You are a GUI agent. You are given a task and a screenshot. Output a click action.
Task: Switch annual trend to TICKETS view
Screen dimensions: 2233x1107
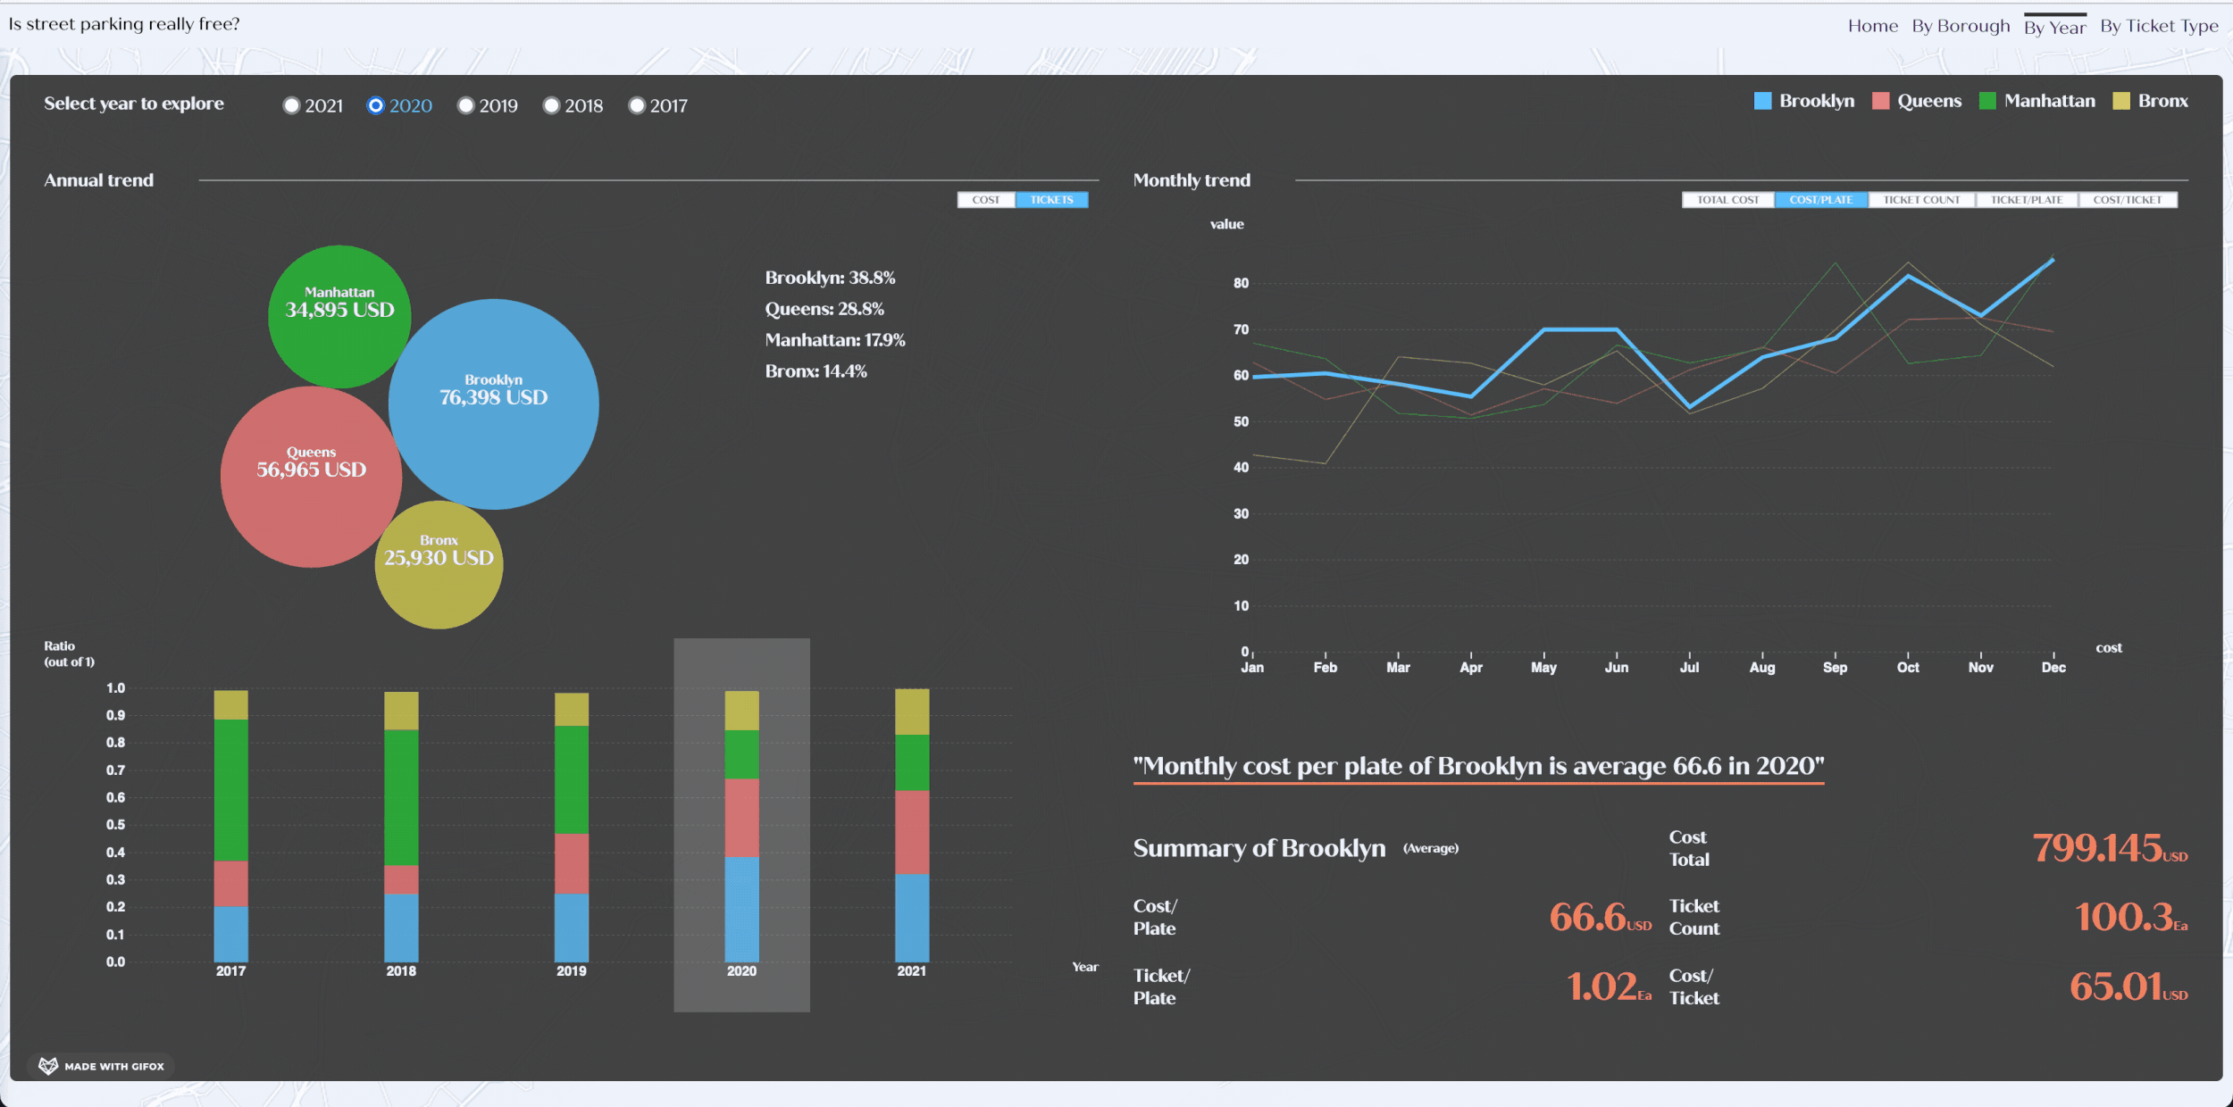1051,200
